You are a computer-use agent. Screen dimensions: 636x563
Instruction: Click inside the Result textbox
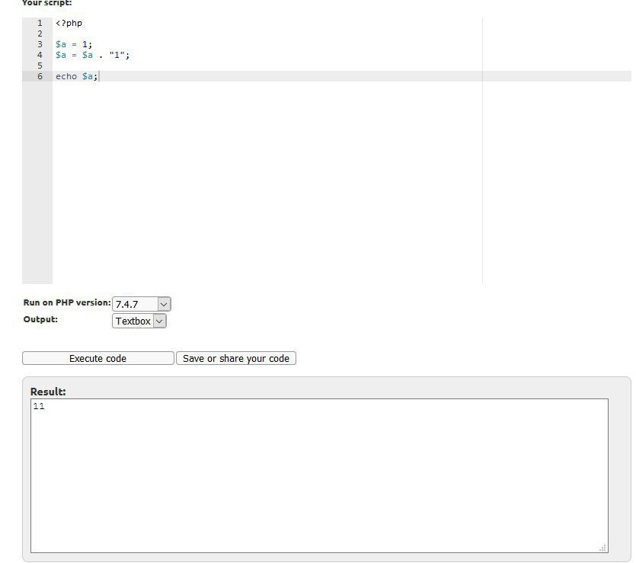pos(319,476)
